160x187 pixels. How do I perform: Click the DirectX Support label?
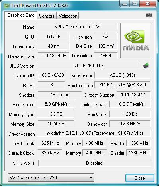pos(100,95)
